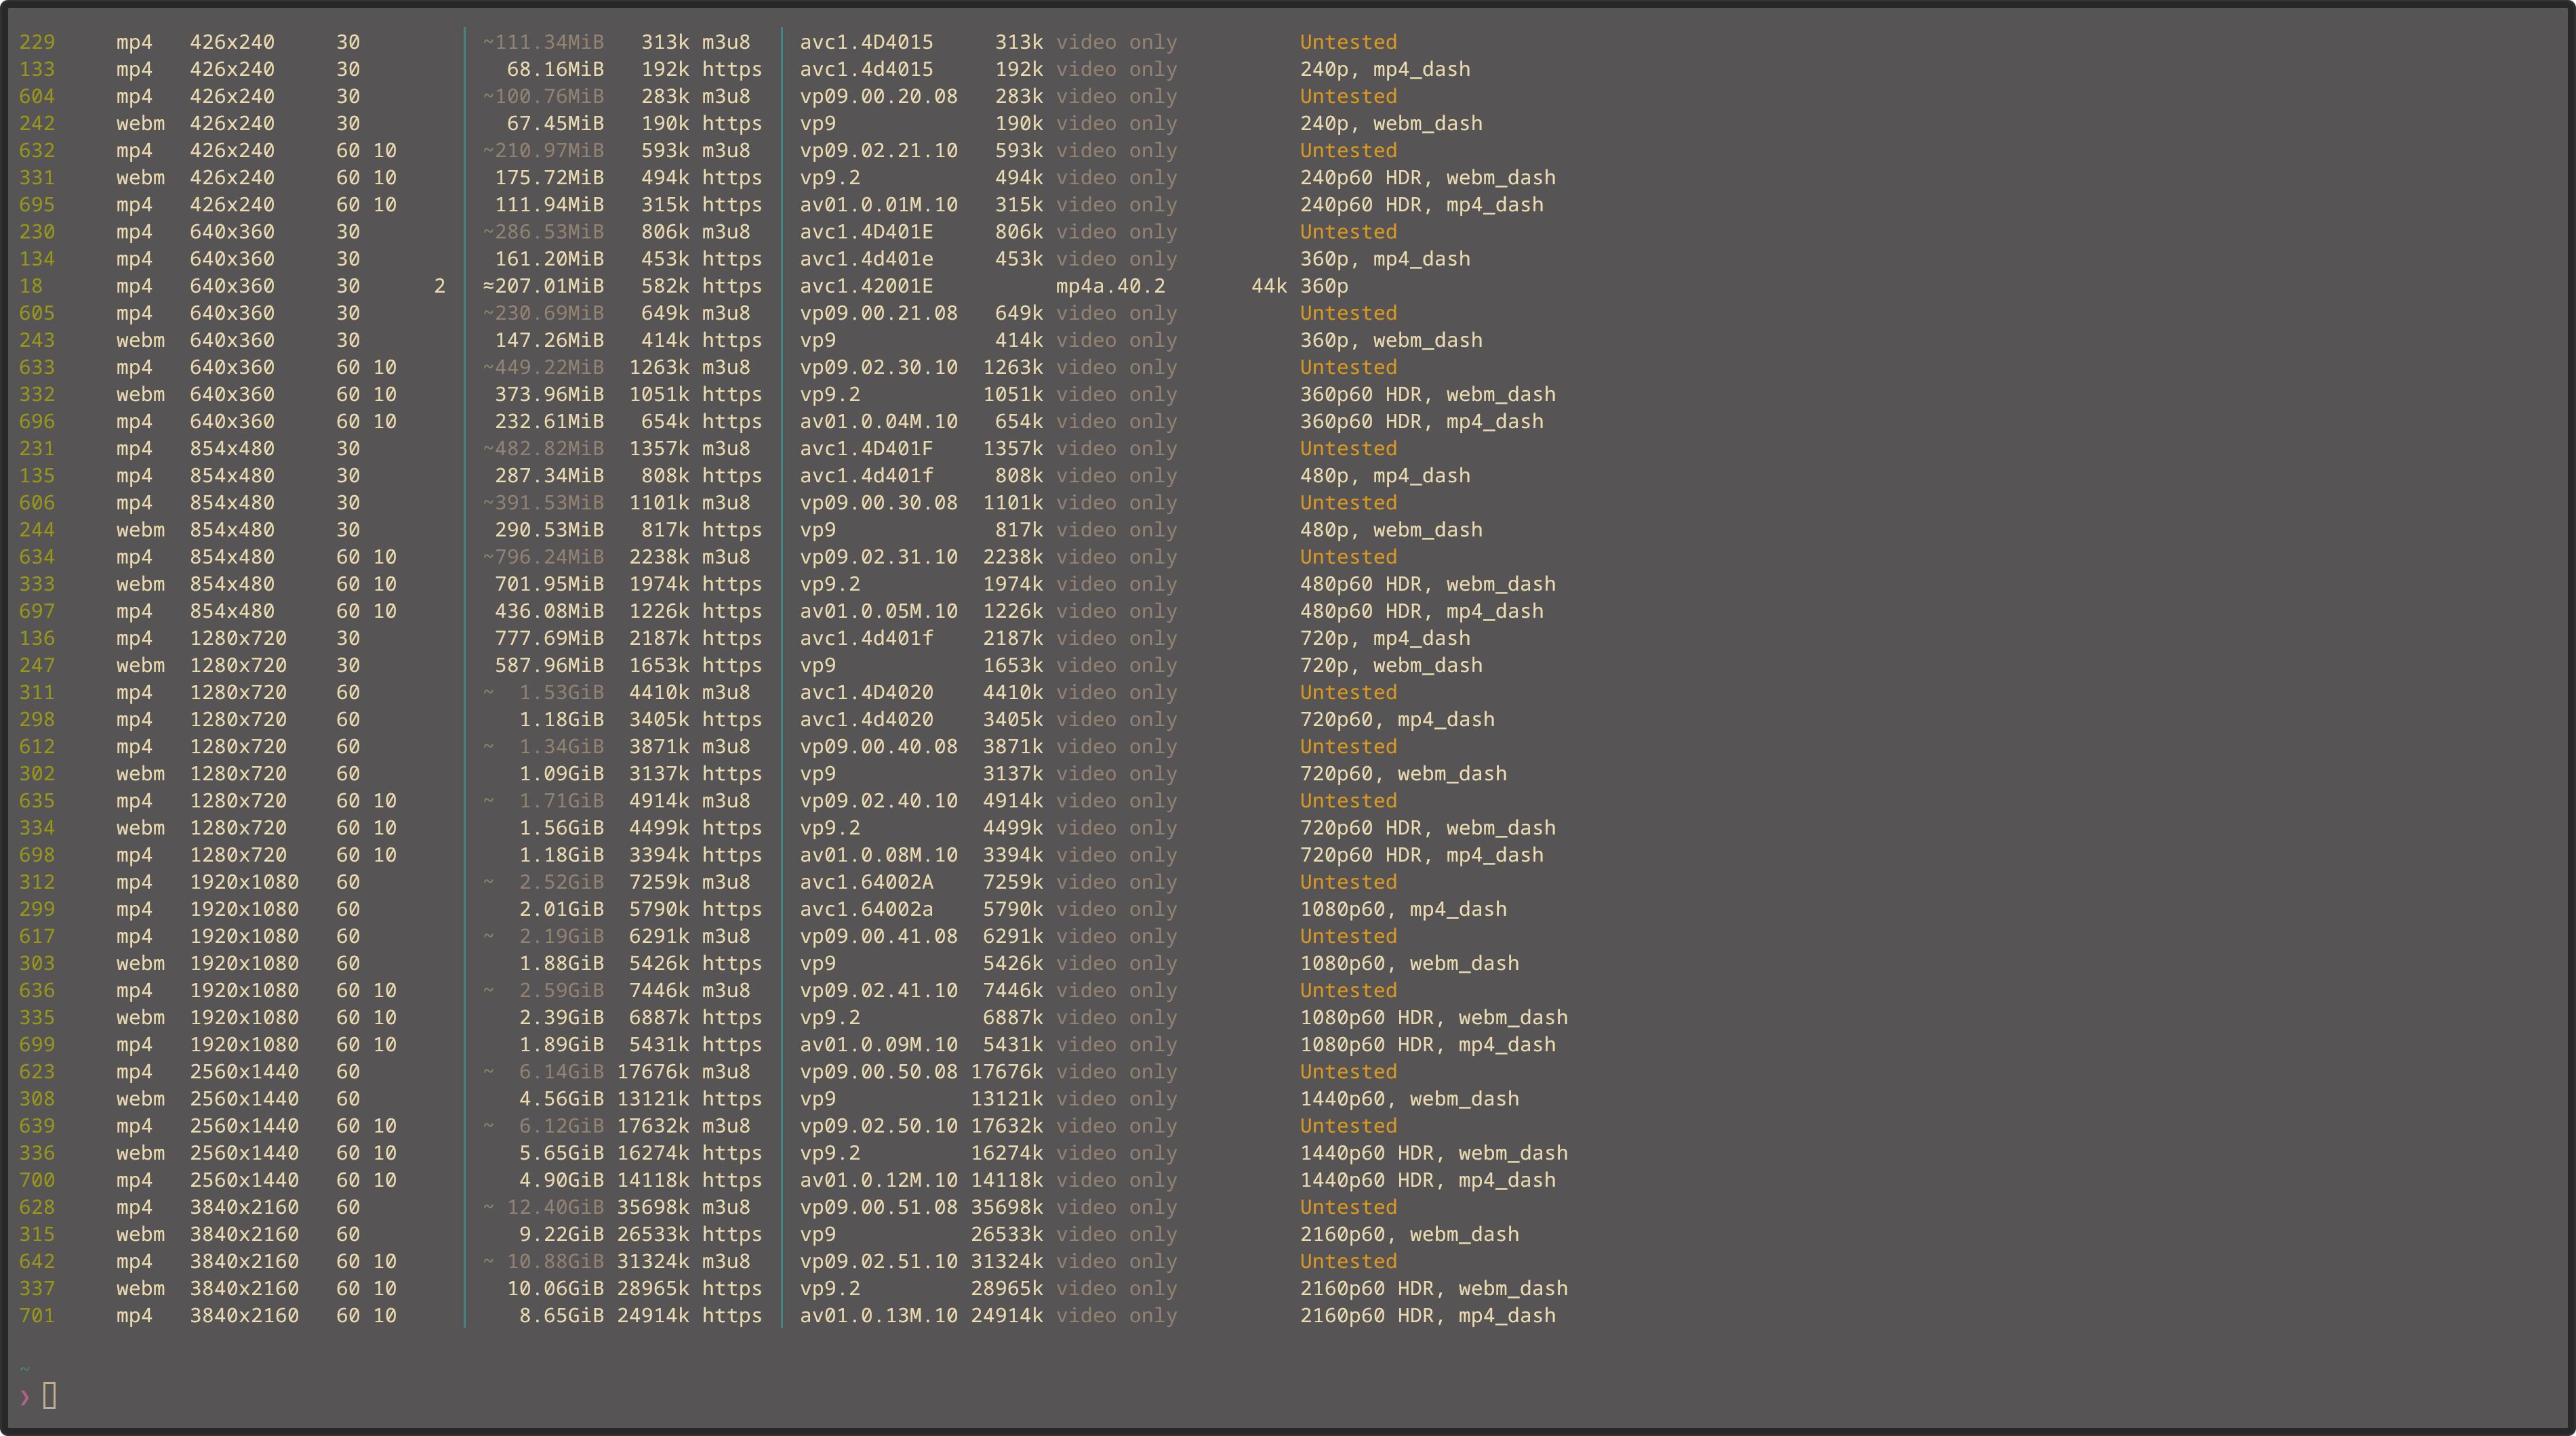
Task: Click format ID 299
Action: (37, 910)
